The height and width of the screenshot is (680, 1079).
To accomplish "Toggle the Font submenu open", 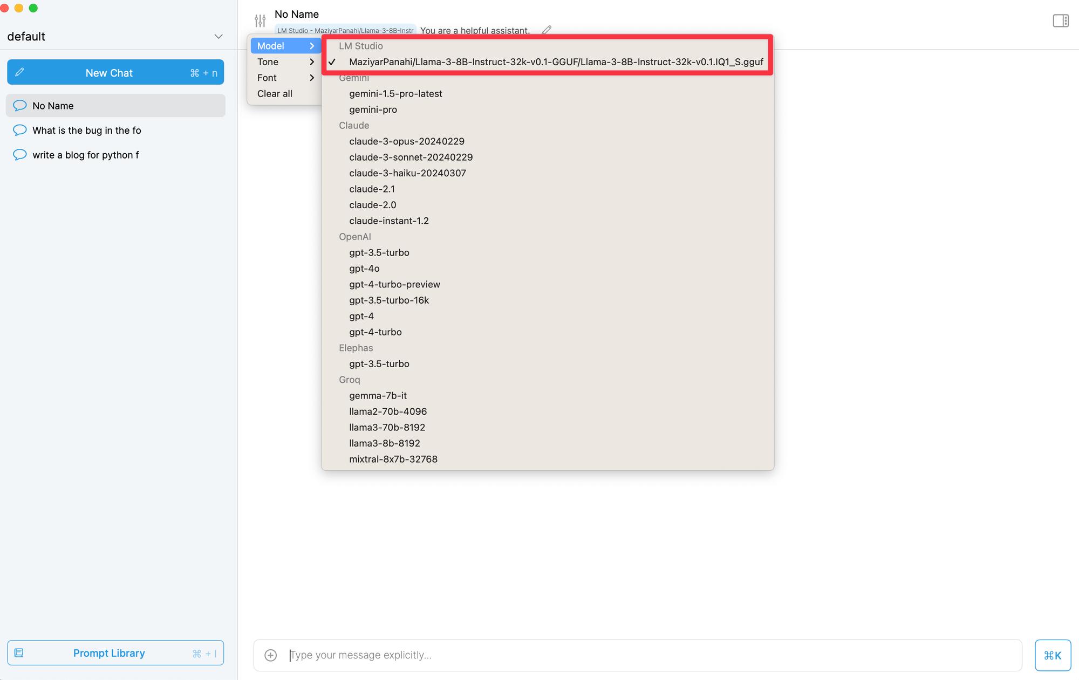I will pos(284,77).
